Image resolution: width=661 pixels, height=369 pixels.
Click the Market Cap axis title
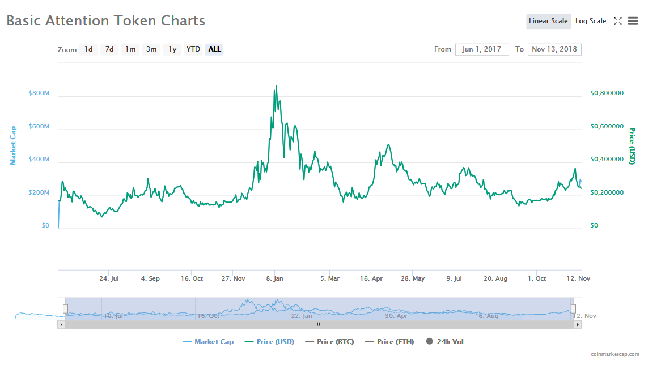[x=13, y=145]
